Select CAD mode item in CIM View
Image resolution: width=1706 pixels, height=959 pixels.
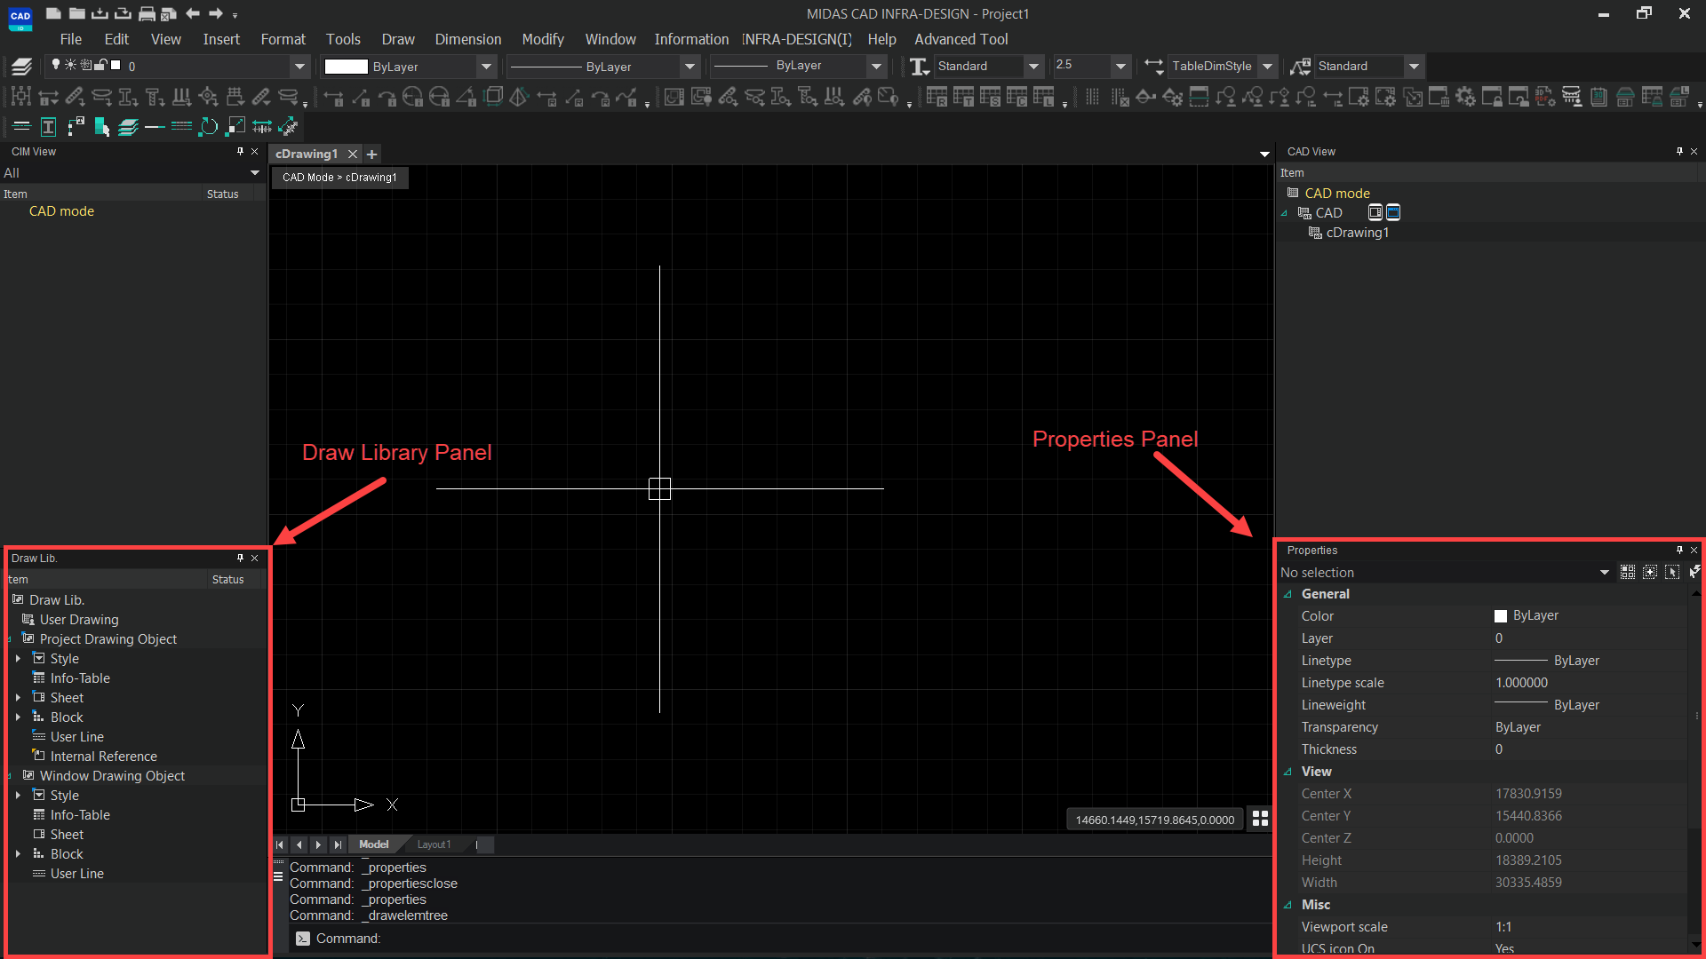coord(61,211)
